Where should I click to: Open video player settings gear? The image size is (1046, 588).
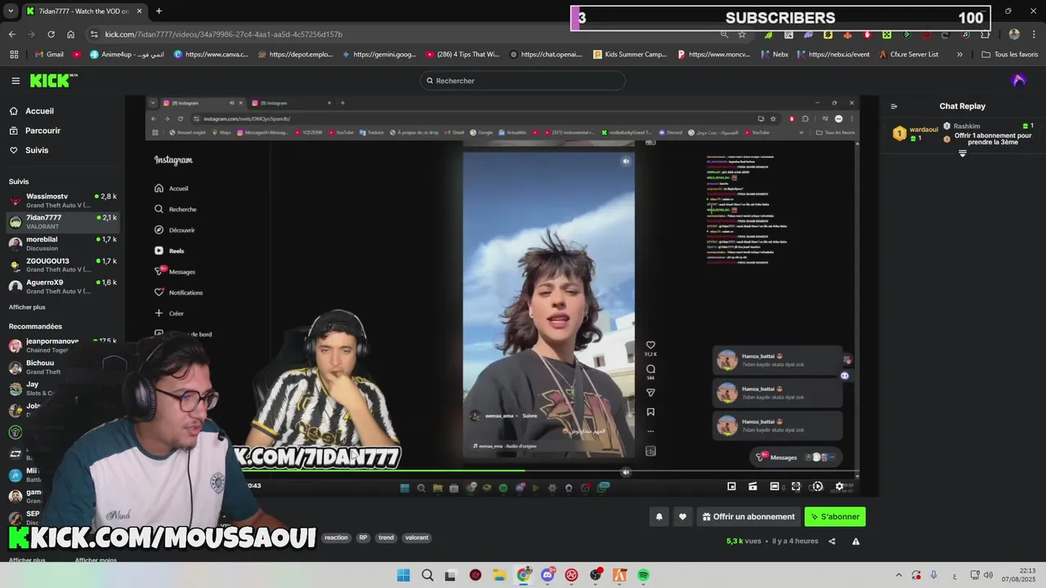839,486
